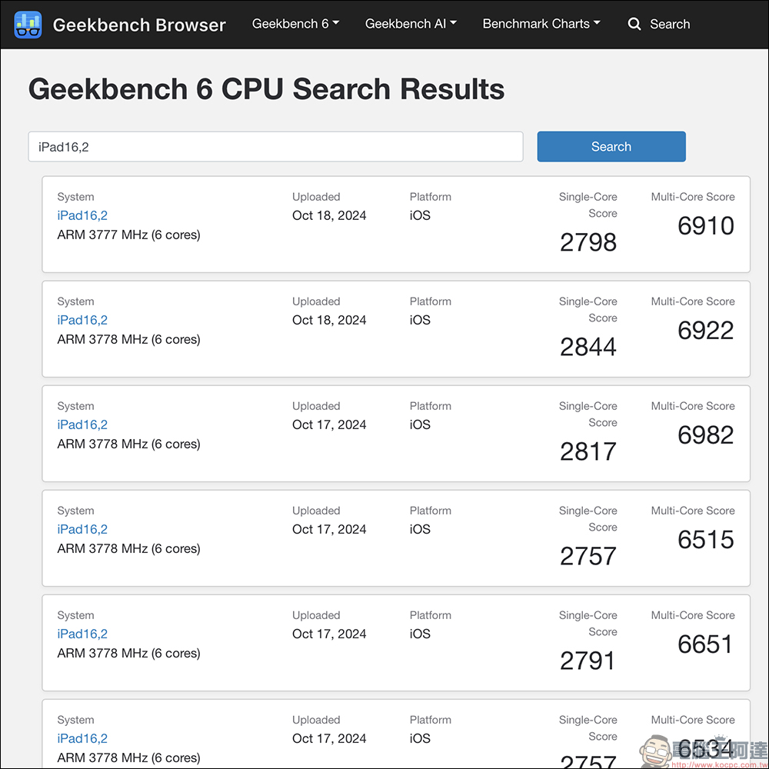This screenshot has height=769, width=769.
Task: Select the single-core score 2844
Action: click(588, 347)
